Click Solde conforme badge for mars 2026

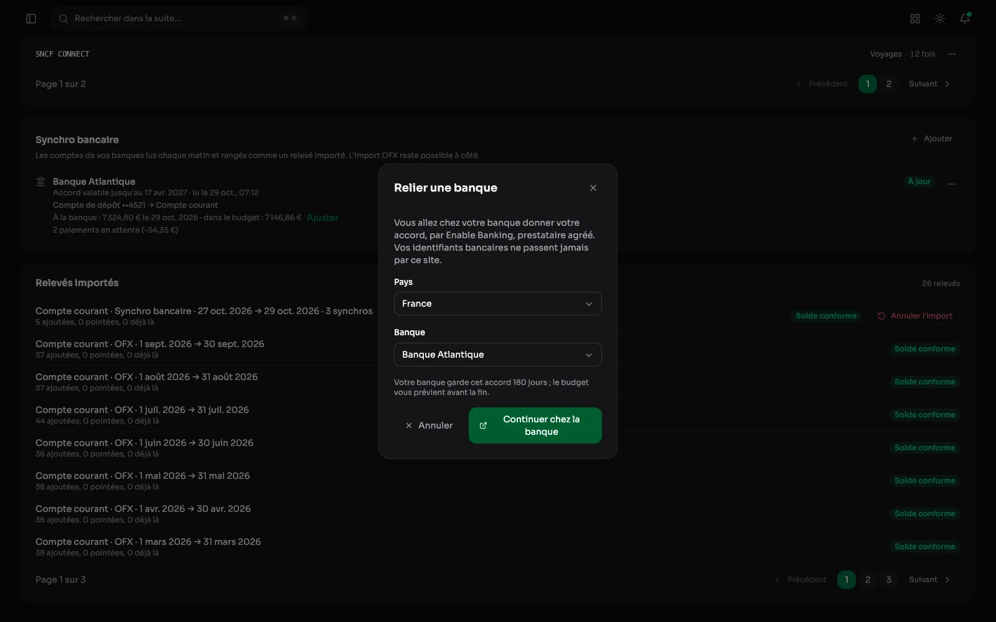(x=925, y=547)
